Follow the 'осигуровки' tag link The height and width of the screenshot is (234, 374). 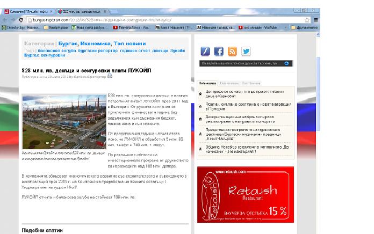pos(53,55)
